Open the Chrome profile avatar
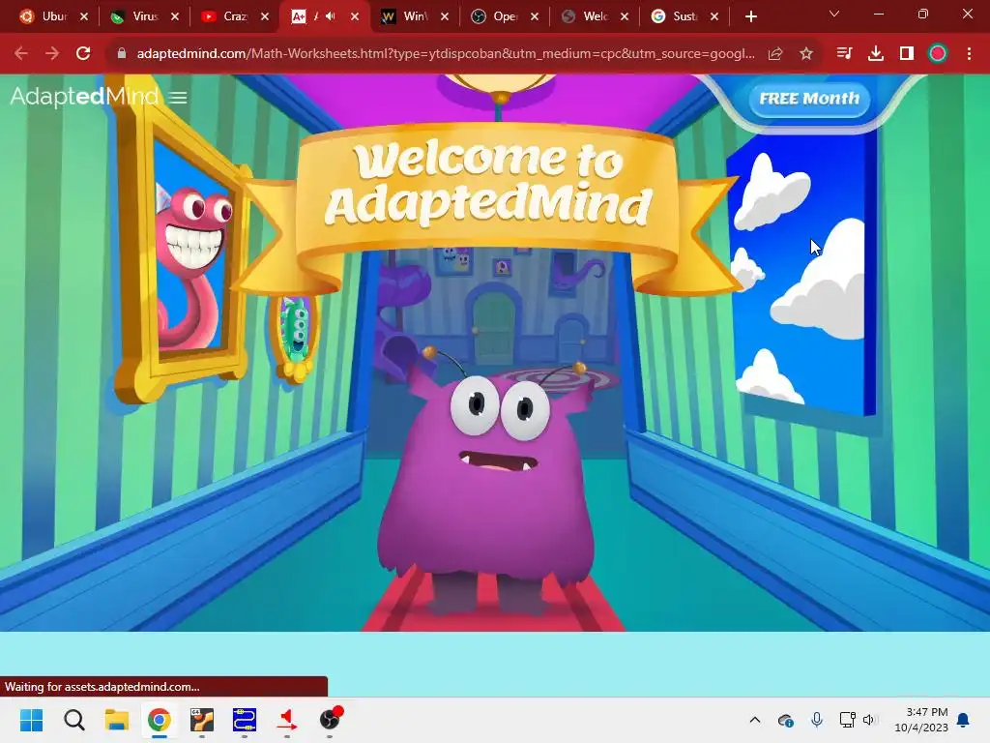Viewport: 990px width, 743px height. coord(938,54)
